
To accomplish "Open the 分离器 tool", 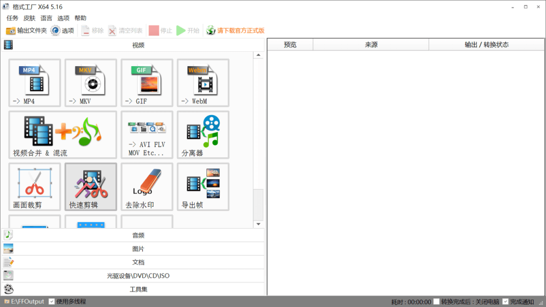I will click(x=203, y=135).
